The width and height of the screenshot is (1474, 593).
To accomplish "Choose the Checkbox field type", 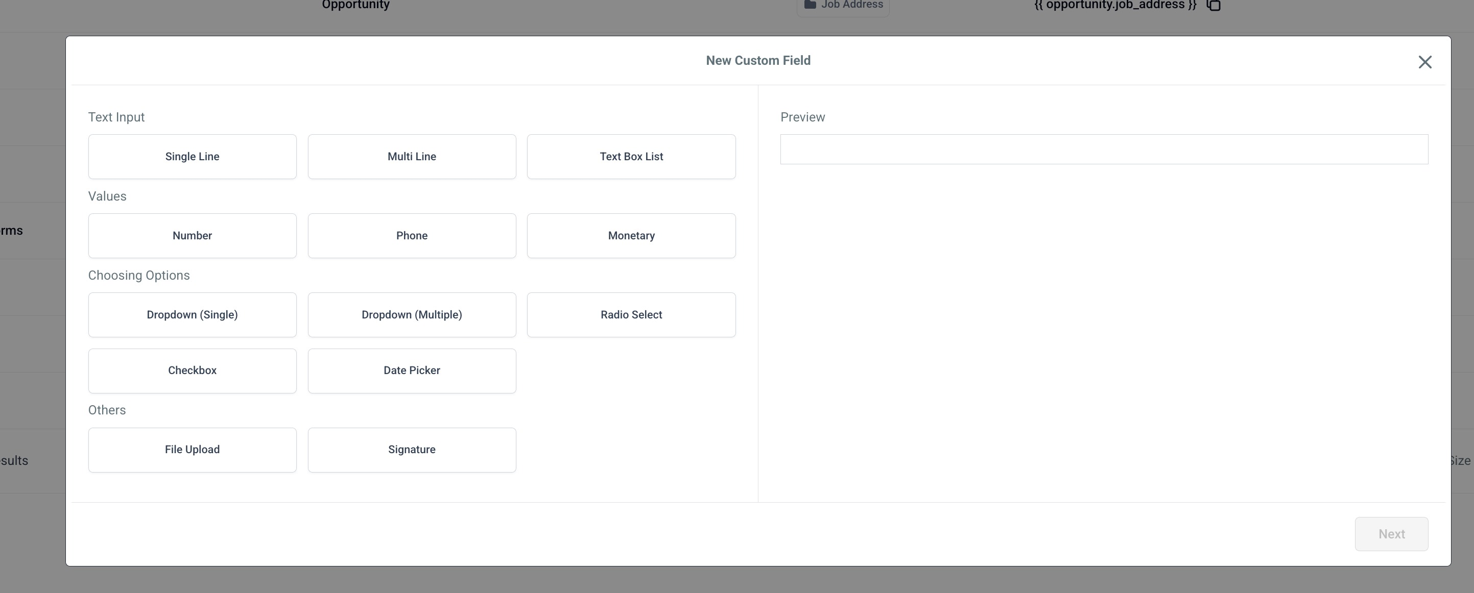I will pyautogui.click(x=192, y=370).
